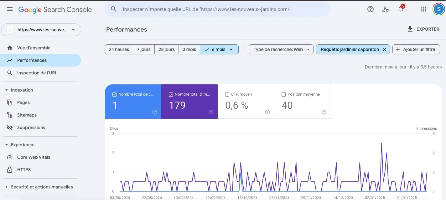Image resolution: width=446 pixels, height=200 pixels.
Task: Uncheck Nombre total de clics metric
Action: pos(114,94)
